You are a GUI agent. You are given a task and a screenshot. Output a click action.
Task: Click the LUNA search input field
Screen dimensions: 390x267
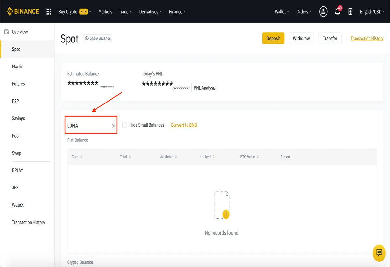(x=88, y=126)
